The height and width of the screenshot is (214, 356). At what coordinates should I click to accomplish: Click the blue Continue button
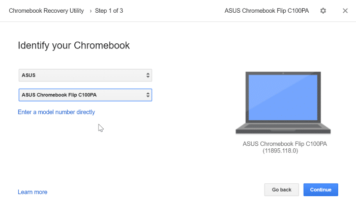coord(320,190)
